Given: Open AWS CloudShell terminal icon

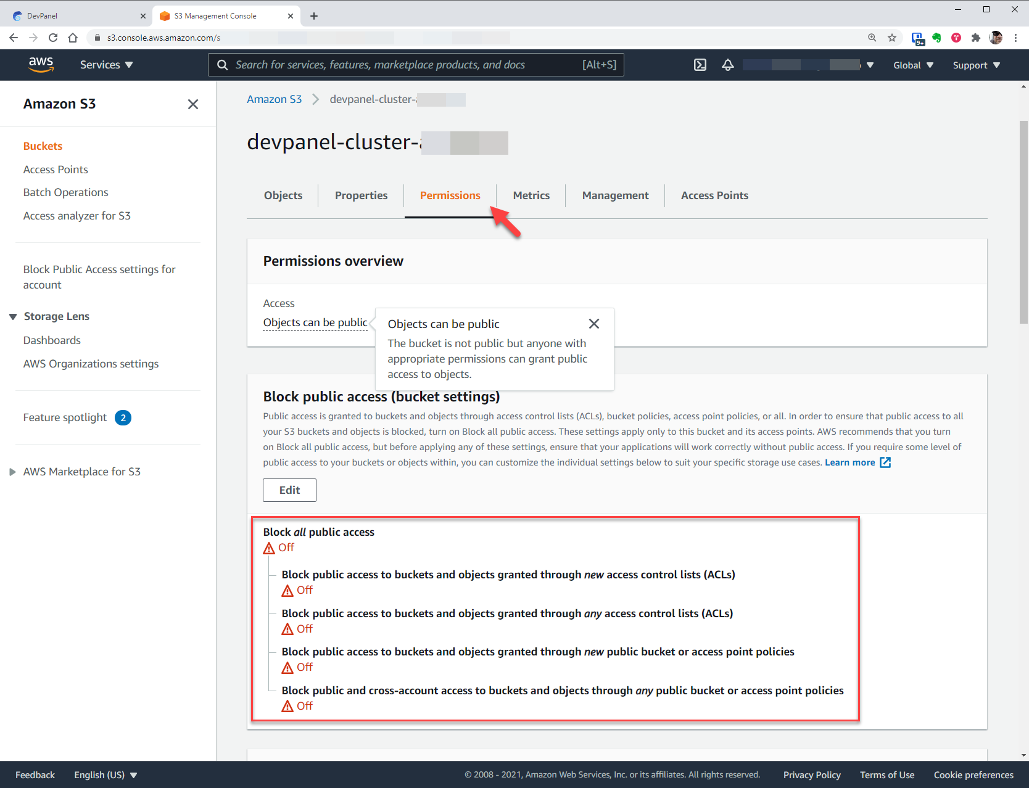Looking at the screenshot, I should click(x=700, y=65).
